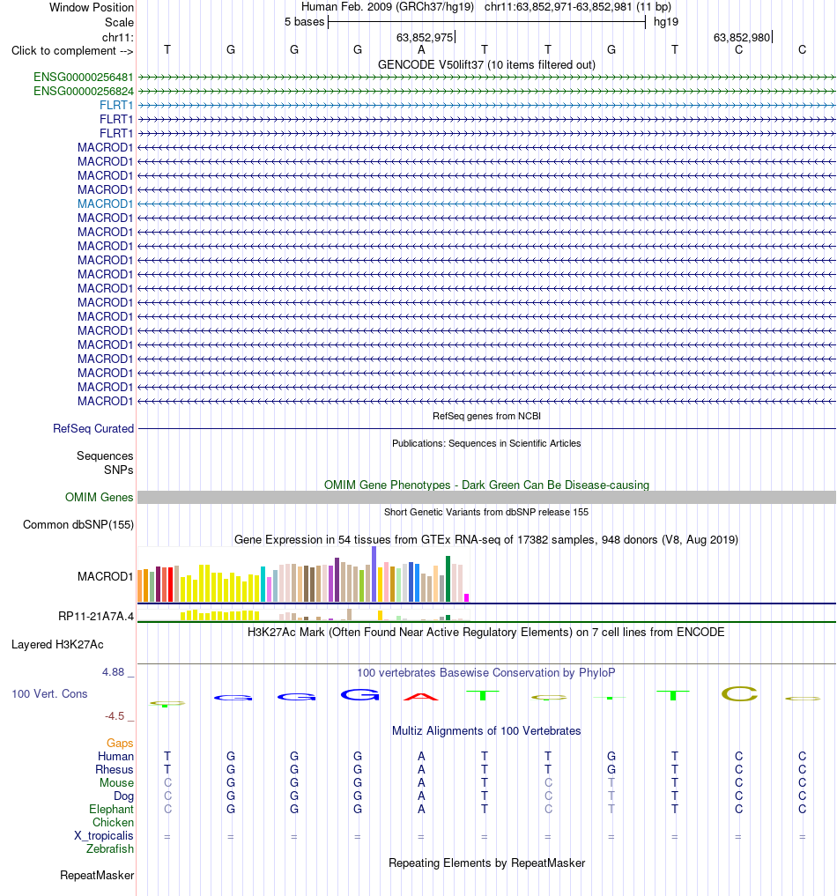Click the 'Human Feb. 2009 (GRCh37/hg19)' text
Screen dimensions: 837x896
tap(388, 7)
